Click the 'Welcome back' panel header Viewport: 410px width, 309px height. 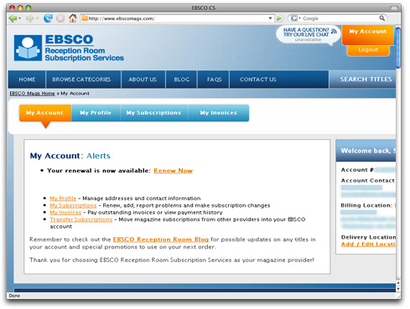[x=366, y=151]
